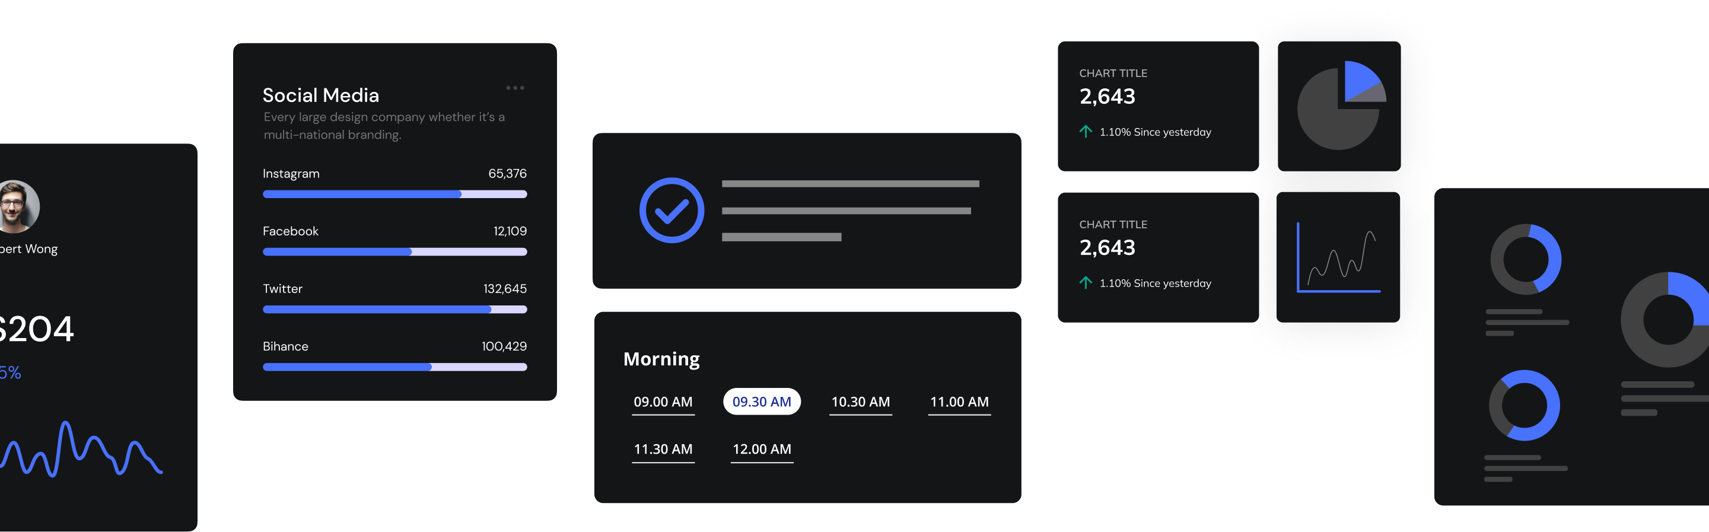The image size is (1709, 532).
Task: Select the highlighted 09.30 AM time slot
Action: click(x=762, y=402)
